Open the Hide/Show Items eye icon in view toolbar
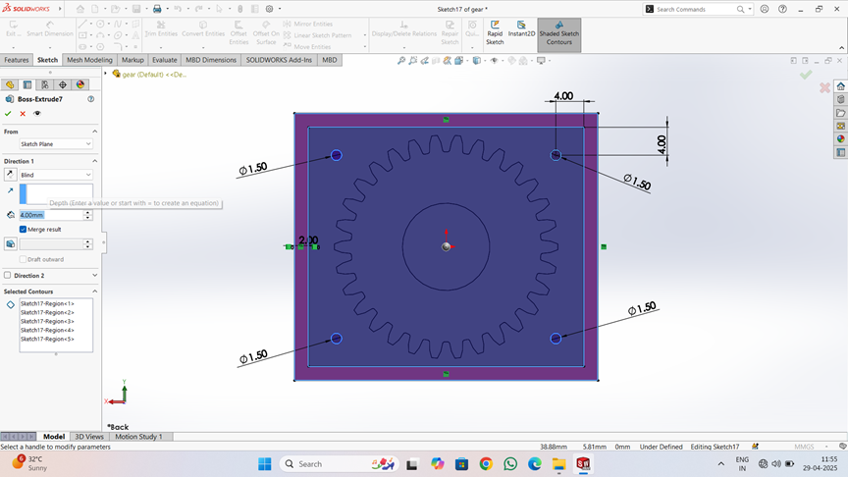This screenshot has width=848, height=477. (494, 61)
